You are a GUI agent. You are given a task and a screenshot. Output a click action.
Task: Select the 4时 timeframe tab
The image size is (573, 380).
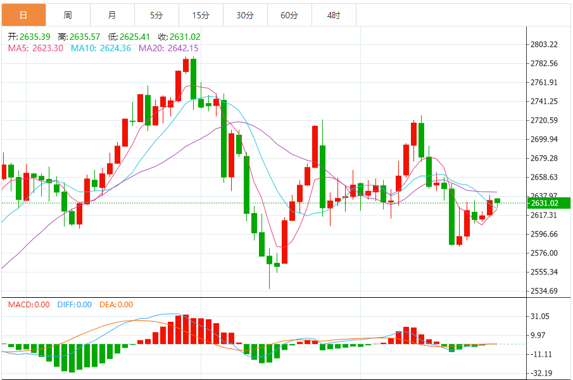334,15
